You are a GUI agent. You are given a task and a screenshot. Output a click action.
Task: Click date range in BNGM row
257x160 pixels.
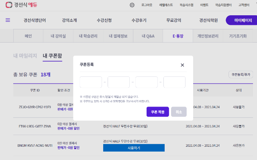coord(202,146)
